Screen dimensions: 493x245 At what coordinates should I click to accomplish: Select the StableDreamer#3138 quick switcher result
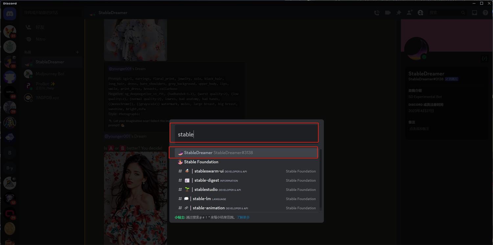pos(246,153)
